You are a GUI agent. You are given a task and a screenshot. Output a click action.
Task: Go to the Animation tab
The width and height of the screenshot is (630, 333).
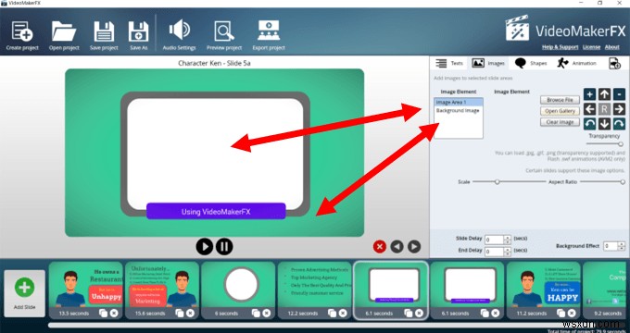(576, 64)
